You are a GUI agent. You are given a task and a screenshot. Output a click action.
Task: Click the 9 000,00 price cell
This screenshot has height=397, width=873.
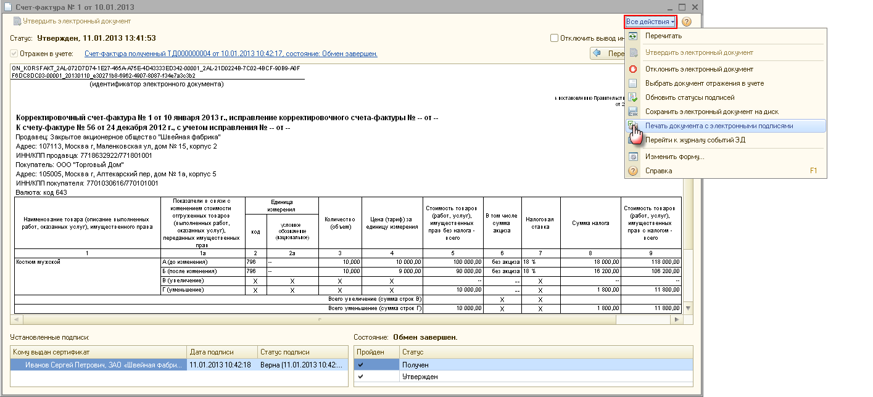pyautogui.click(x=392, y=271)
